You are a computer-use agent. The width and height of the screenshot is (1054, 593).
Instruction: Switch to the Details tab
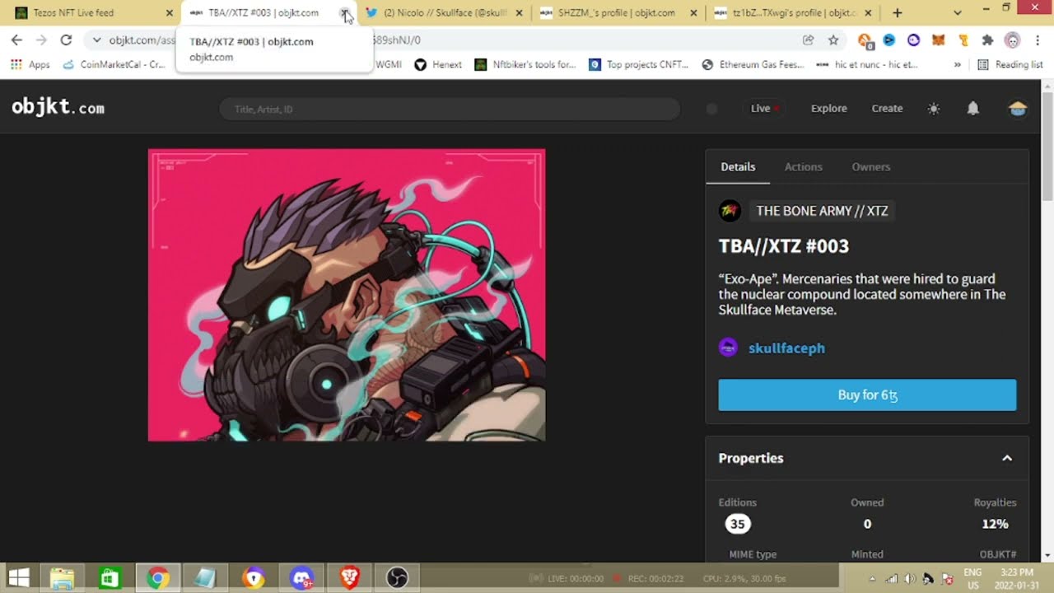coord(738,166)
